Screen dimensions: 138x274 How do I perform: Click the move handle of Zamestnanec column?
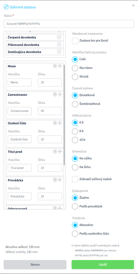click(x=60, y=95)
